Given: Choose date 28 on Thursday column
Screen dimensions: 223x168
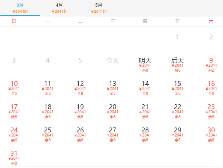Looking at the screenshot, I should click(145, 134).
